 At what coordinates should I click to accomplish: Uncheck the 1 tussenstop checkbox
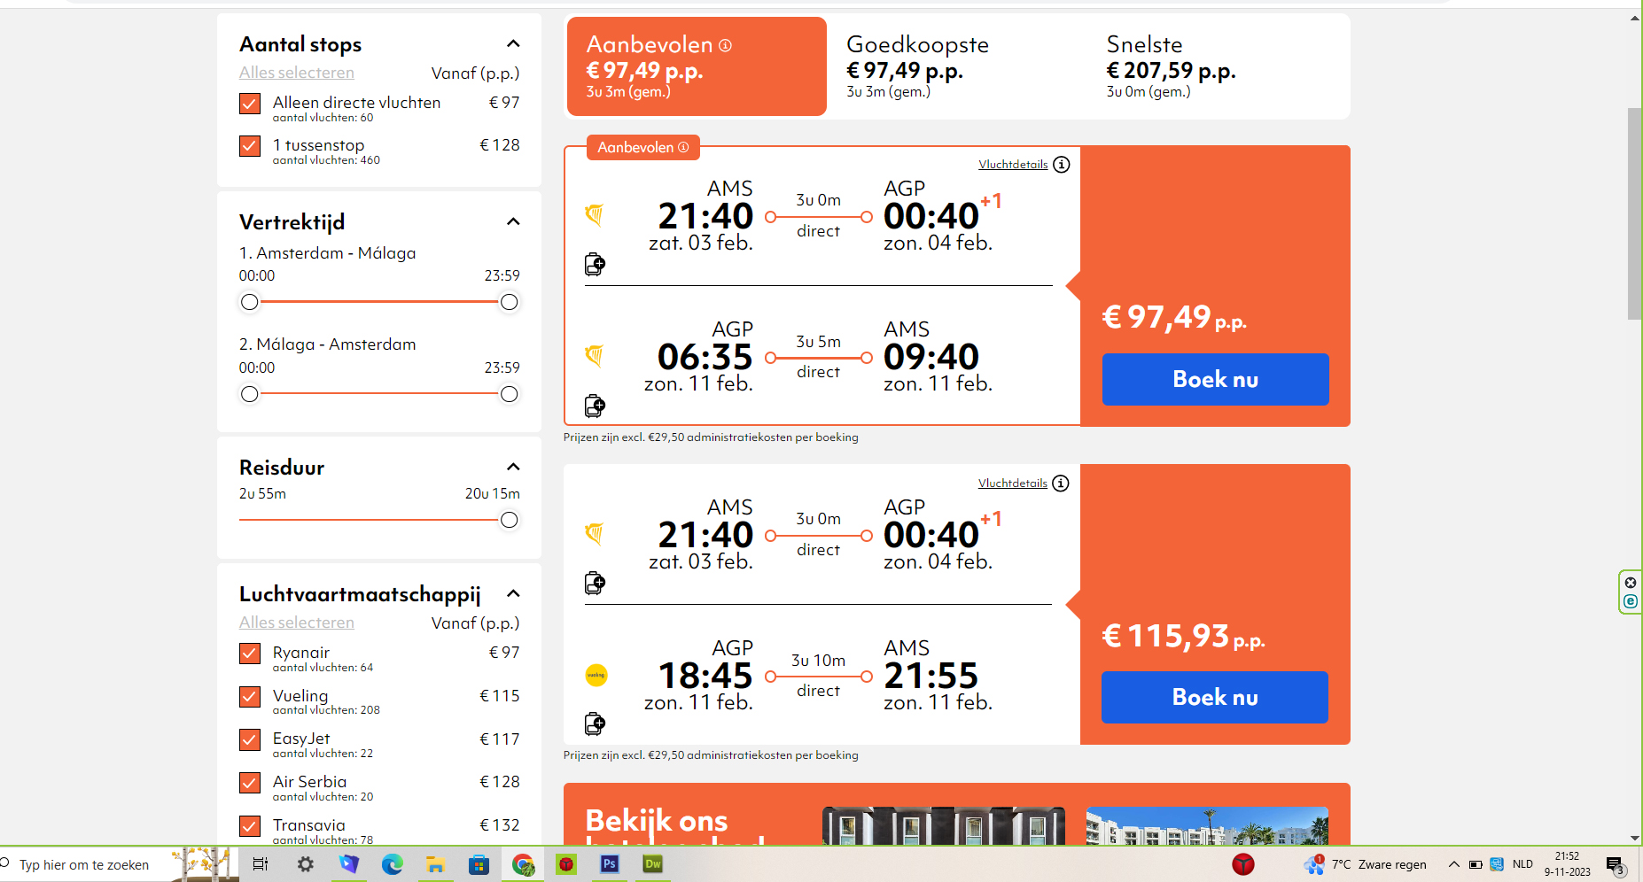click(x=250, y=146)
